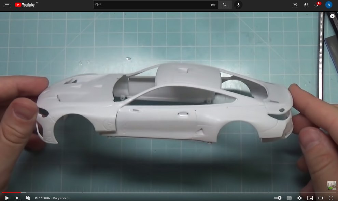Show video info card icon
This screenshot has height=201, width=338.
coord(332,16)
